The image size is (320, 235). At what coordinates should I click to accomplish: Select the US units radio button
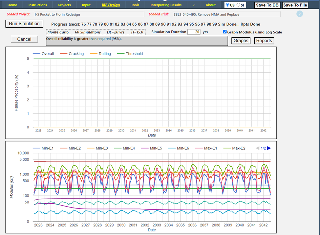[228, 5]
